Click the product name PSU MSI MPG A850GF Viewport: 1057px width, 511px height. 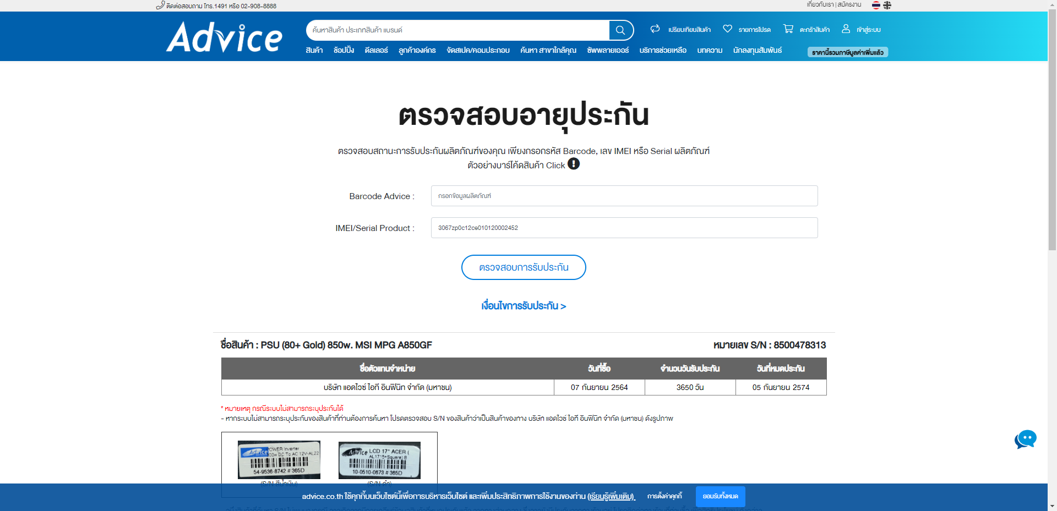click(x=326, y=345)
